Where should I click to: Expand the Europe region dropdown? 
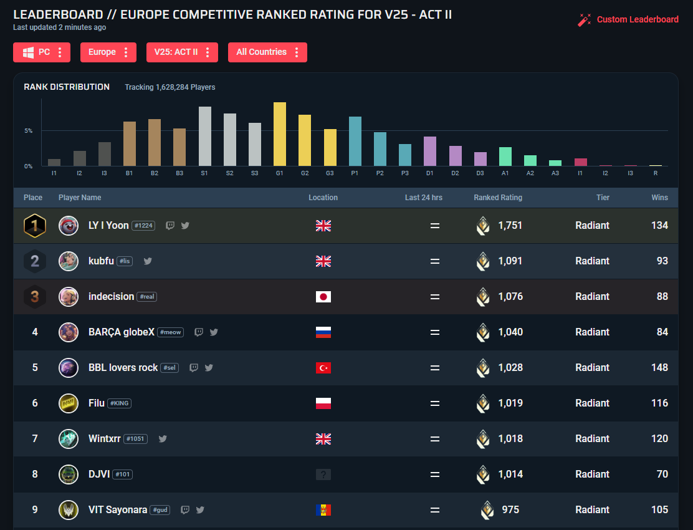[108, 52]
